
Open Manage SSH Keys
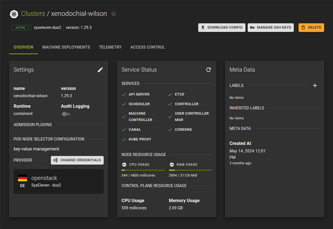tap(270, 27)
